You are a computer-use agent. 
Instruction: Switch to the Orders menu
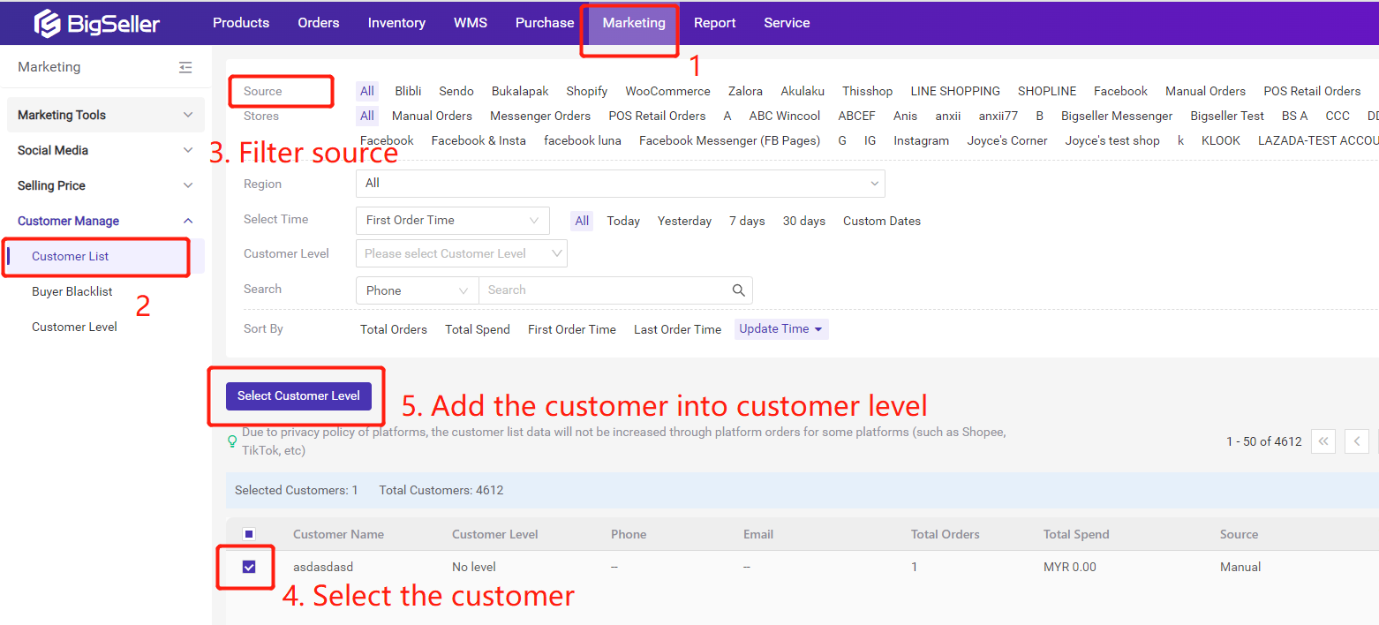tap(318, 23)
